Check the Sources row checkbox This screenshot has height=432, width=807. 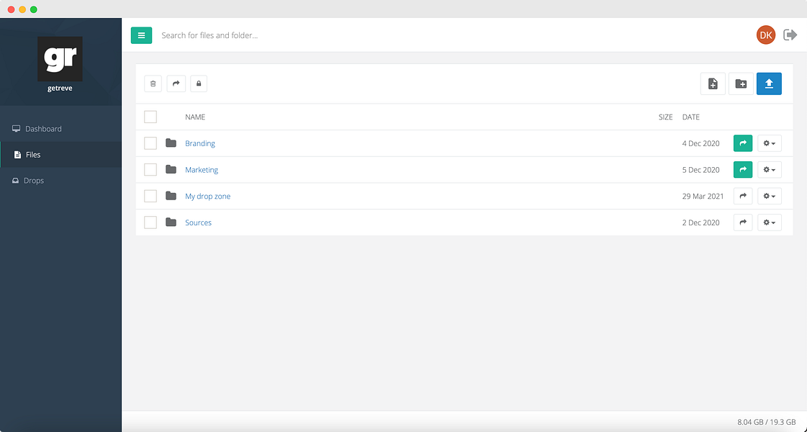[150, 222]
